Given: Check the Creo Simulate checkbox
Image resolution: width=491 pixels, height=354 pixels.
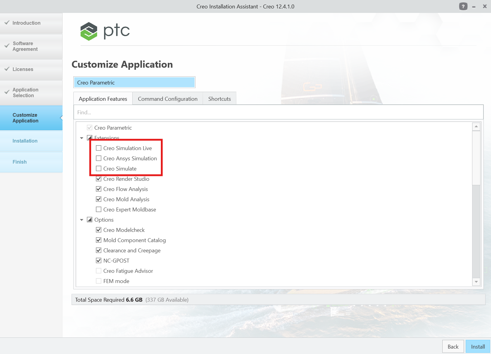Looking at the screenshot, I should (x=99, y=168).
